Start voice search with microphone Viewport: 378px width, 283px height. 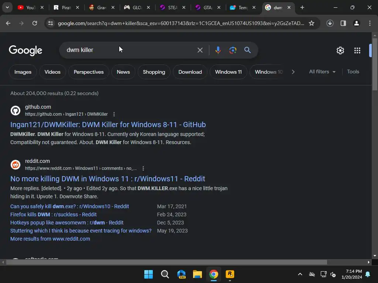point(218,50)
